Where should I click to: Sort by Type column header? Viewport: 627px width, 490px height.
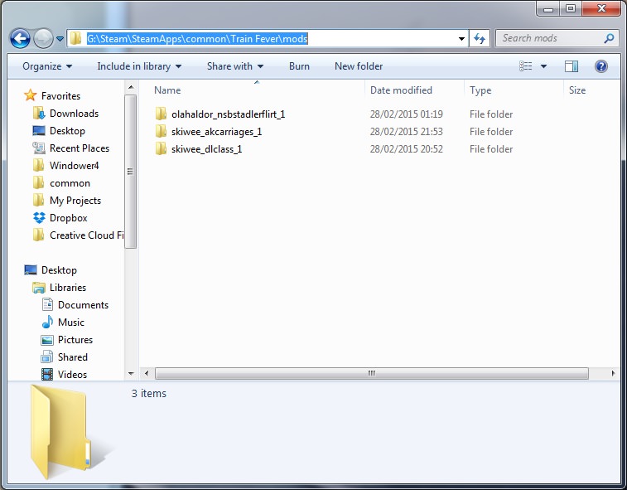[x=480, y=90]
